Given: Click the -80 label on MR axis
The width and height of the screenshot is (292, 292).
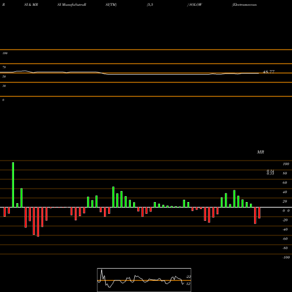Looking at the screenshot, I should click(285, 248).
